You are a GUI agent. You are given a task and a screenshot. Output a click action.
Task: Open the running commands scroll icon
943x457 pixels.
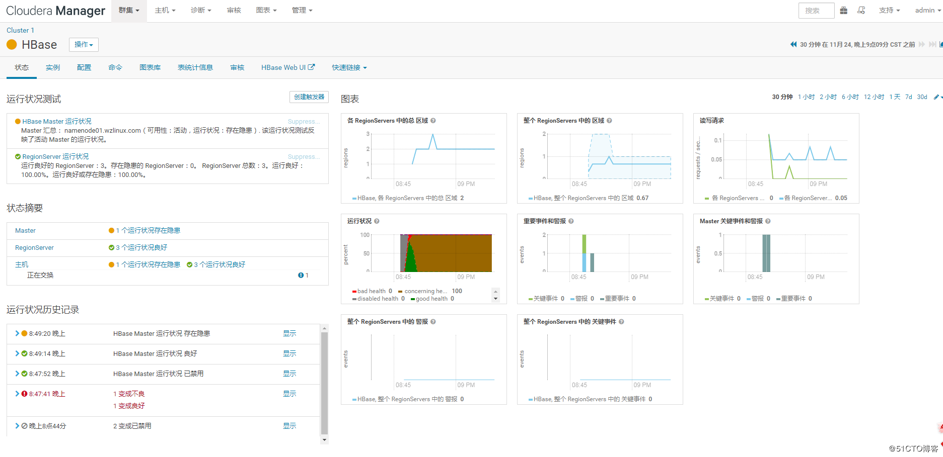click(861, 11)
